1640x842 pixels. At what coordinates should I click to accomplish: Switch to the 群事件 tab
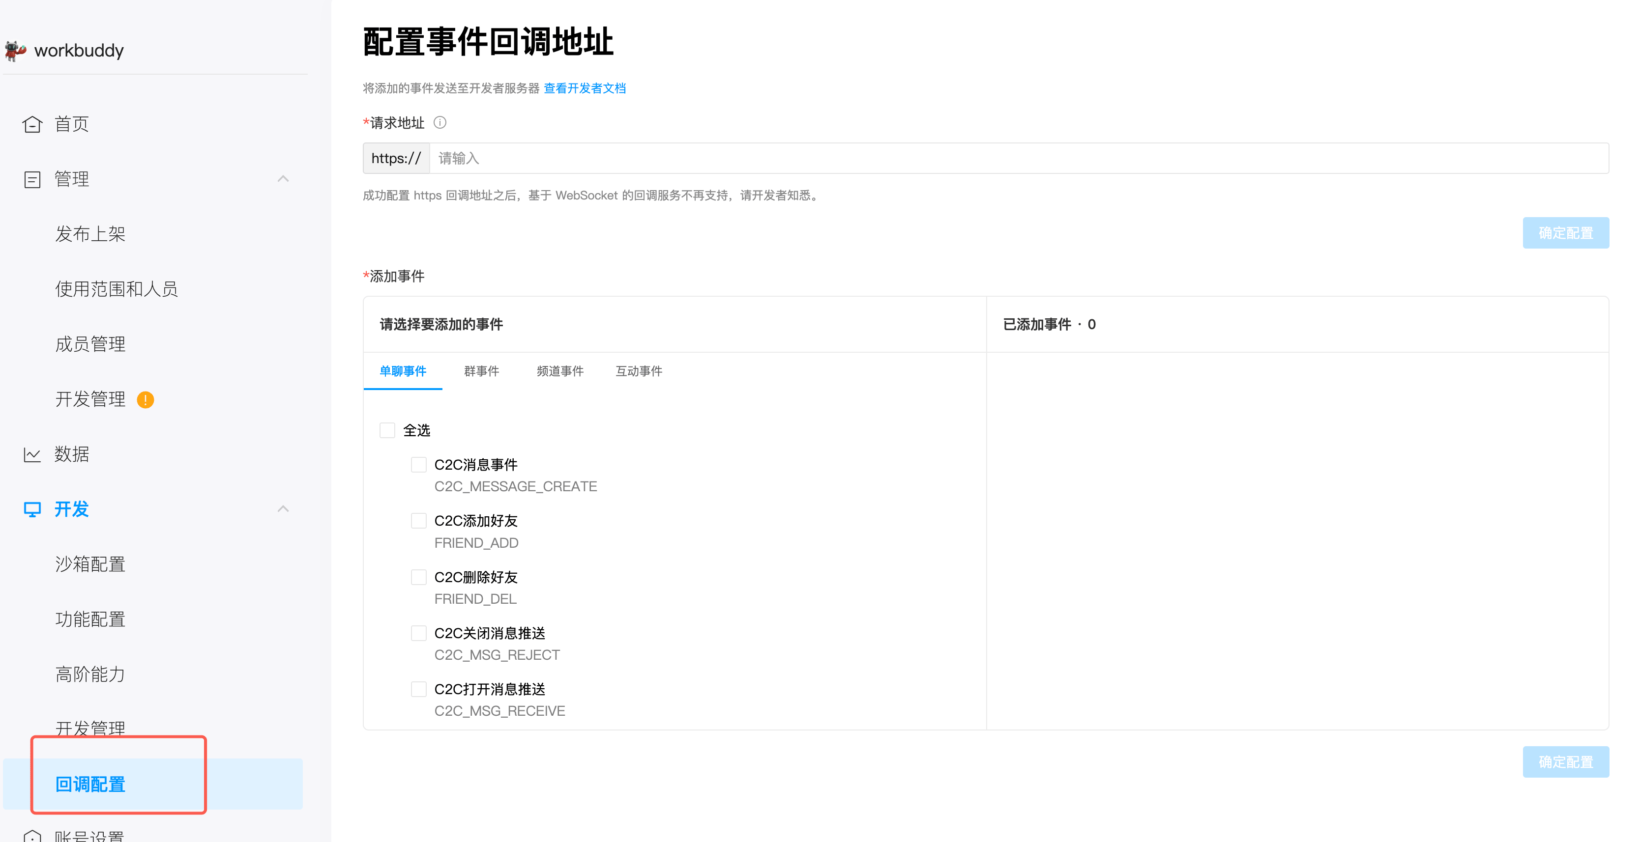click(482, 371)
